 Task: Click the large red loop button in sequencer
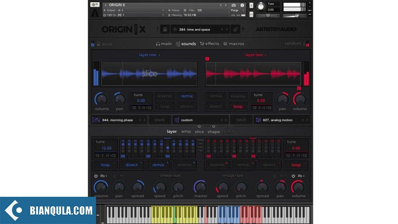coord(296,165)
